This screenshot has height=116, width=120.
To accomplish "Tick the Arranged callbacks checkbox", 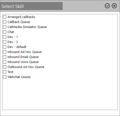I will pyautogui.click(x=4, y=17).
